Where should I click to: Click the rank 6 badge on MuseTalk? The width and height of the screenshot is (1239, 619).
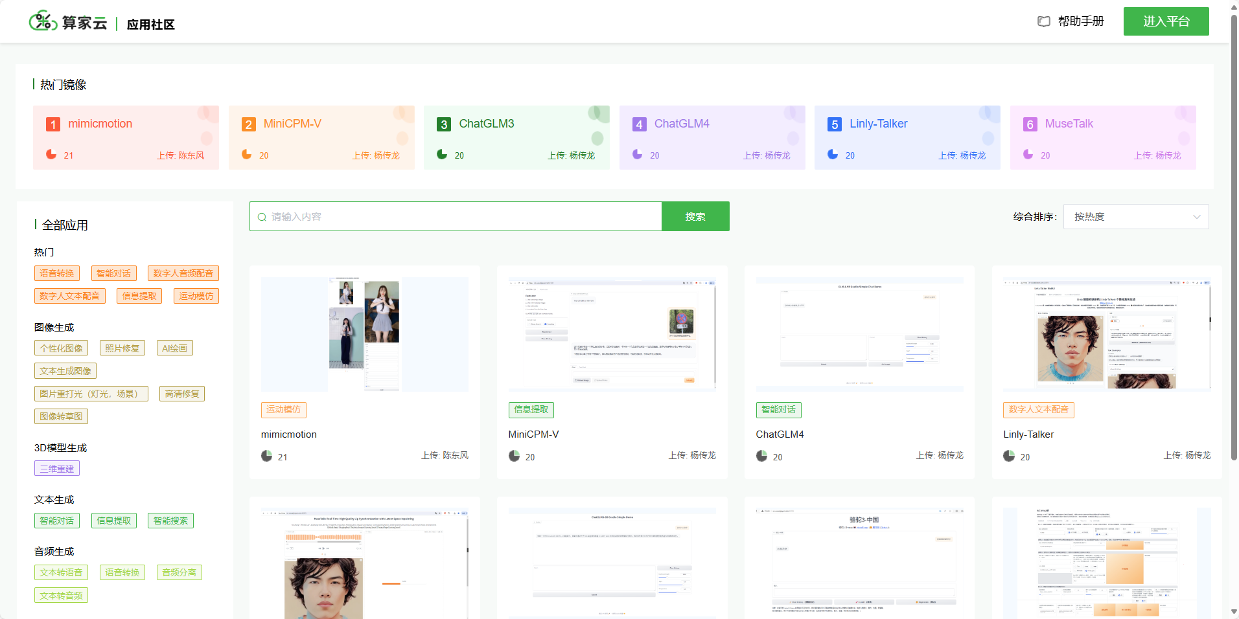tap(1030, 124)
